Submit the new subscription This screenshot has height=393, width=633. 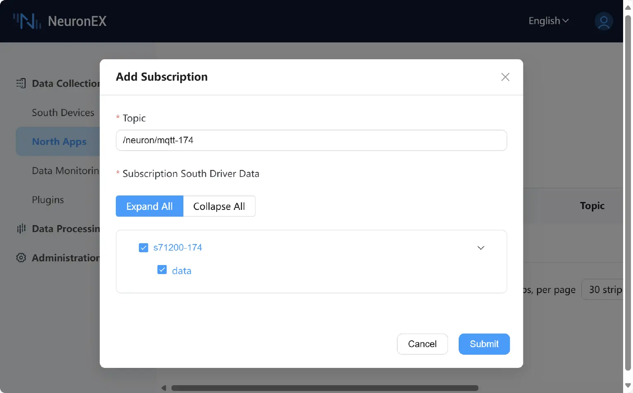point(484,344)
